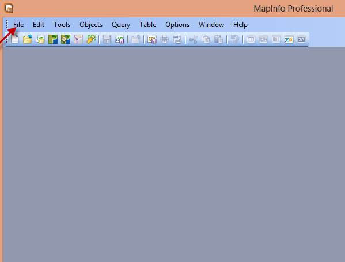Screen dimensions: 345x262
Task: Click the pink street grid map icon
Action: click(x=78, y=39)
